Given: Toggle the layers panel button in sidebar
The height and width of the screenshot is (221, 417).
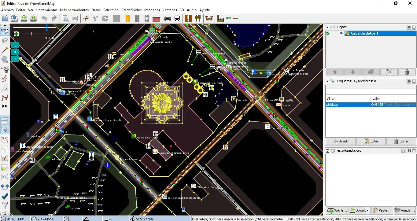Looking at the screenshot, I should (5, 120).
